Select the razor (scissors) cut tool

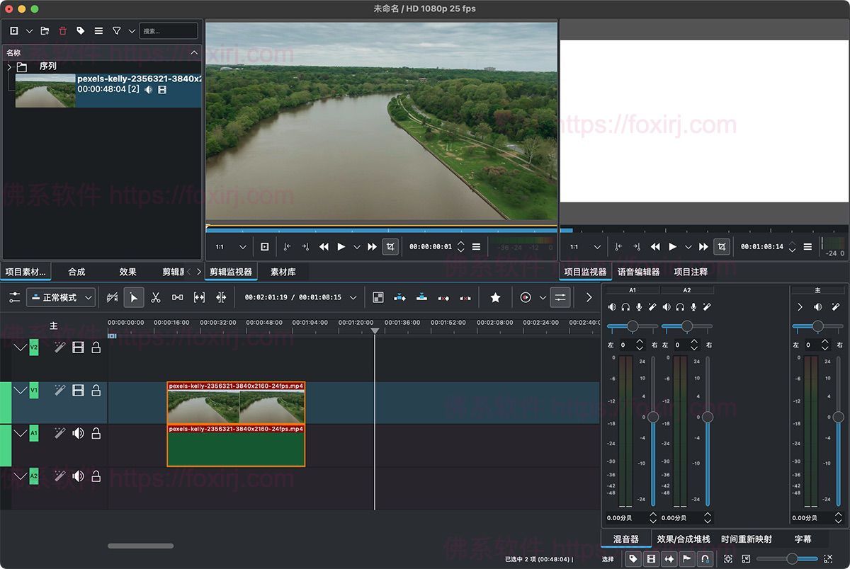pos(156,298)
